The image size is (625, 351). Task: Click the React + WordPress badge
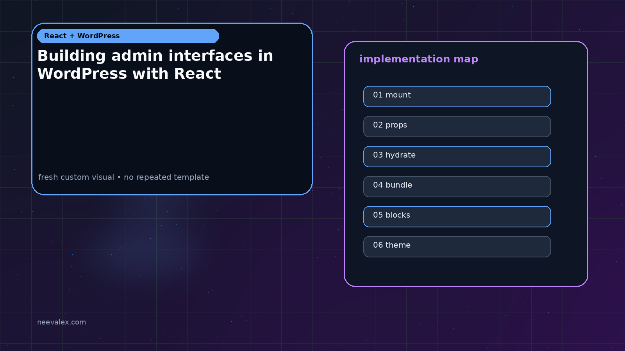click(128, 36)
